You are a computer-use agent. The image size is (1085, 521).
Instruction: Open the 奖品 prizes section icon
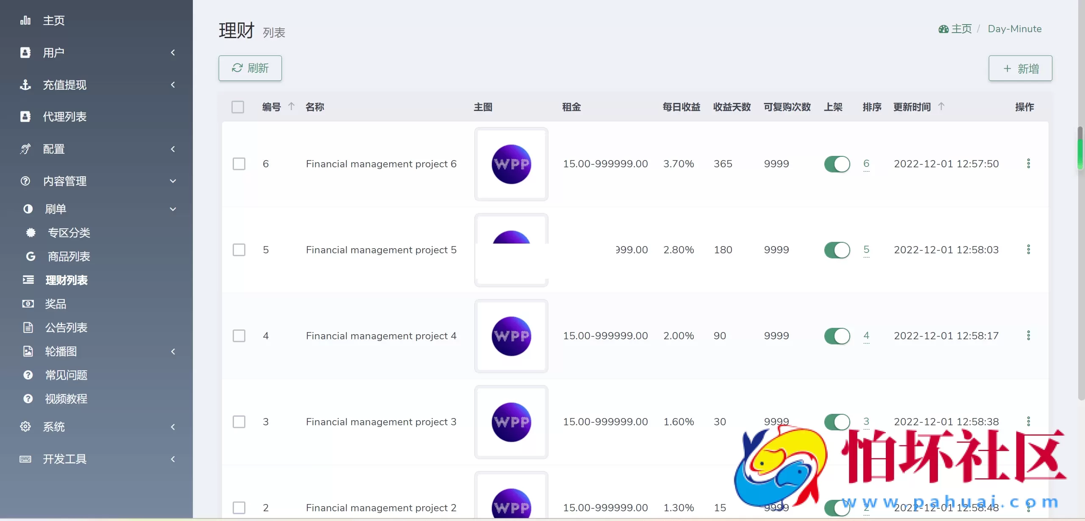click(27, 304)
